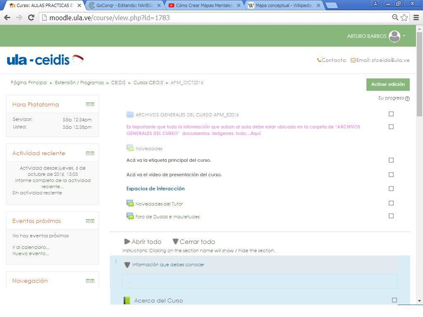The image size is (423, 317).
Task: Click the Novedades del Tutor forum icon
Action: [x=130, y=203]
